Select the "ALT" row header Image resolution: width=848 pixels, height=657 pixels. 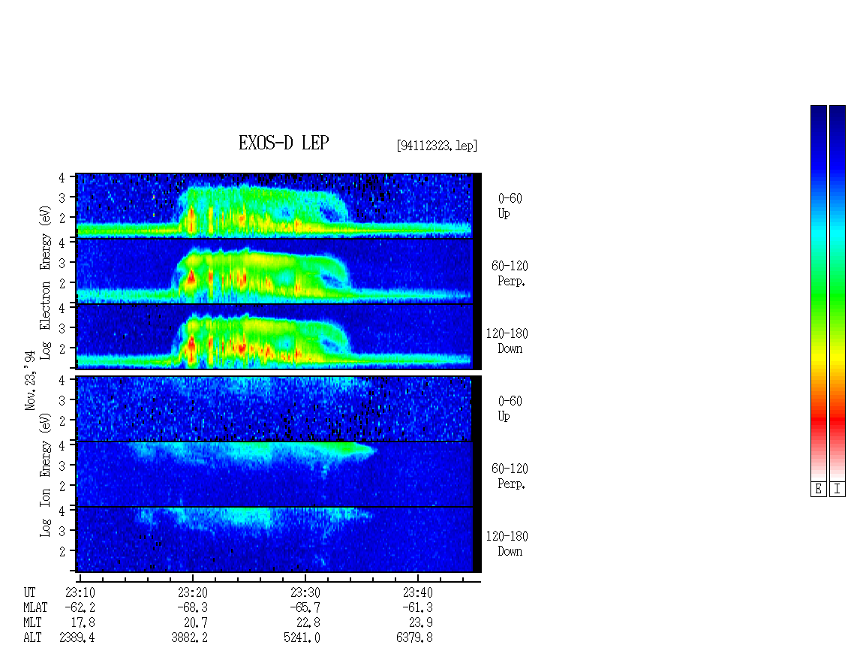pyautogui.click(x=32, y=638)
